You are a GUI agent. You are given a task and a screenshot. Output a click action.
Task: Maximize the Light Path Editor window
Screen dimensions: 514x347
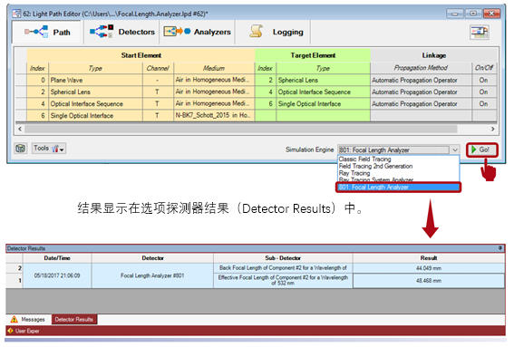[473, 14]
